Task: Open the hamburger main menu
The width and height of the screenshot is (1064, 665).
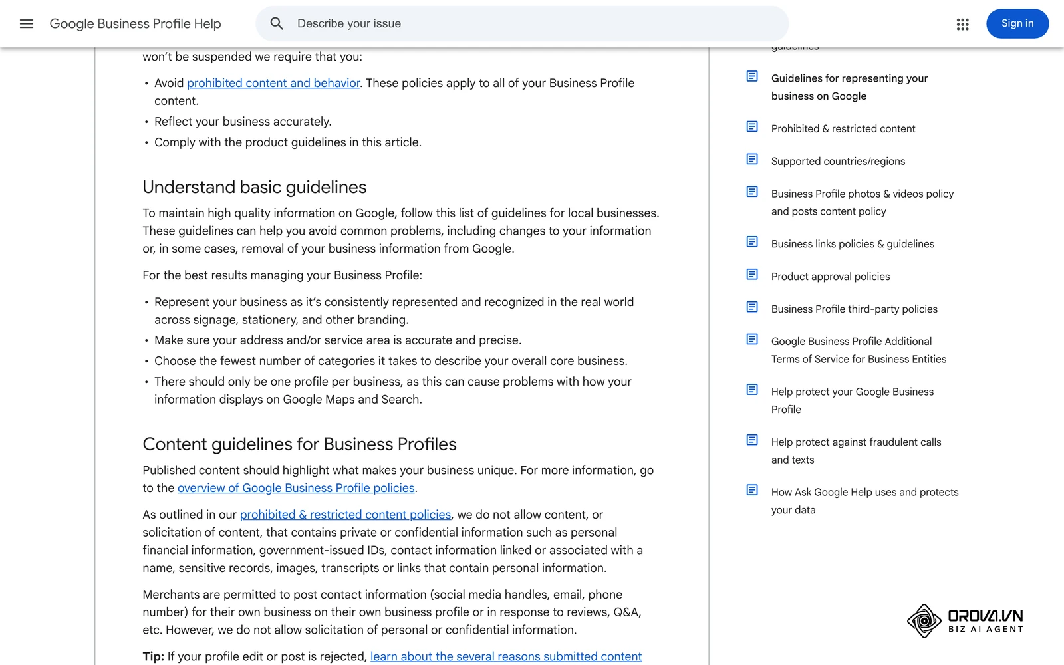Action: coord(27,24)
